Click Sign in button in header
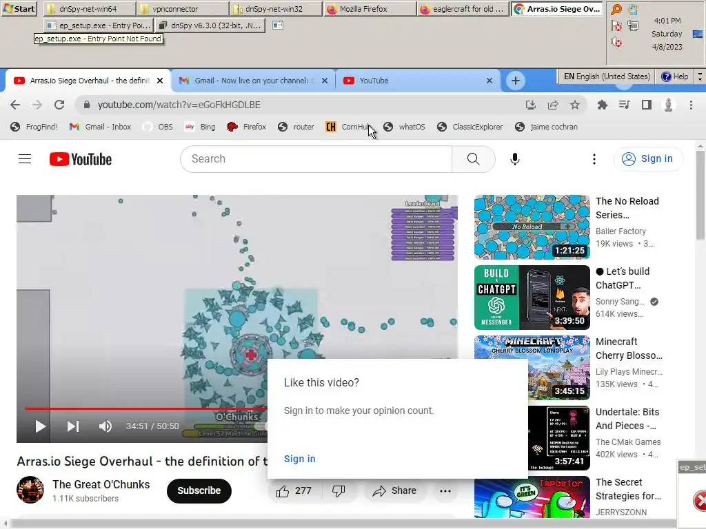 point(648,159)
